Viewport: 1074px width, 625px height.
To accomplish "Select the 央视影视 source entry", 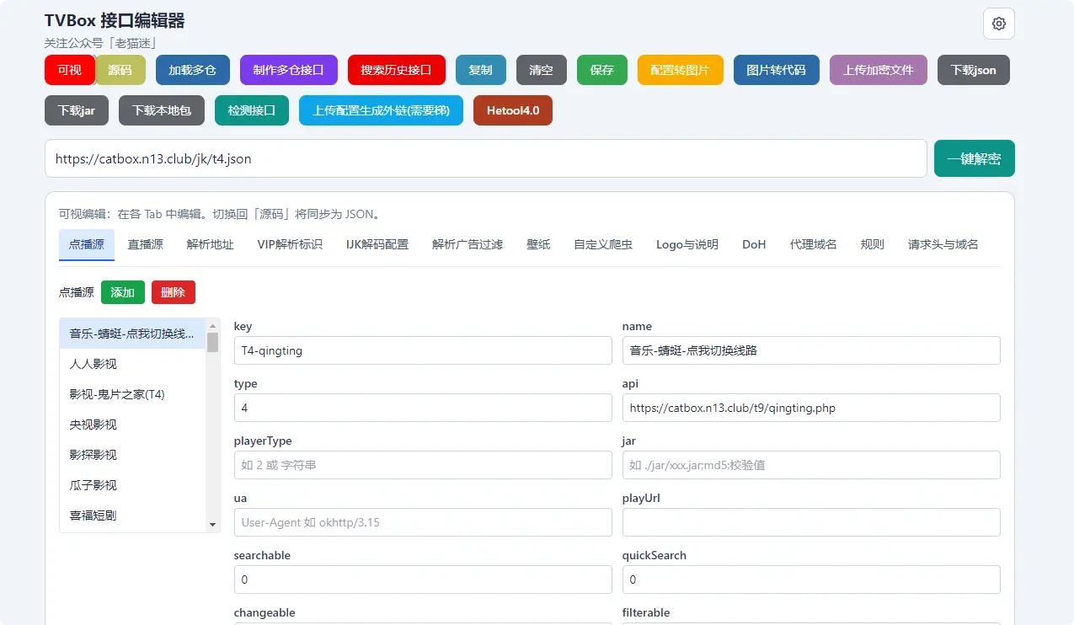I will [x=95, y=424].
